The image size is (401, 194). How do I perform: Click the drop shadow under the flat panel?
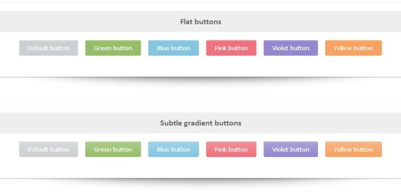[201, 80]
